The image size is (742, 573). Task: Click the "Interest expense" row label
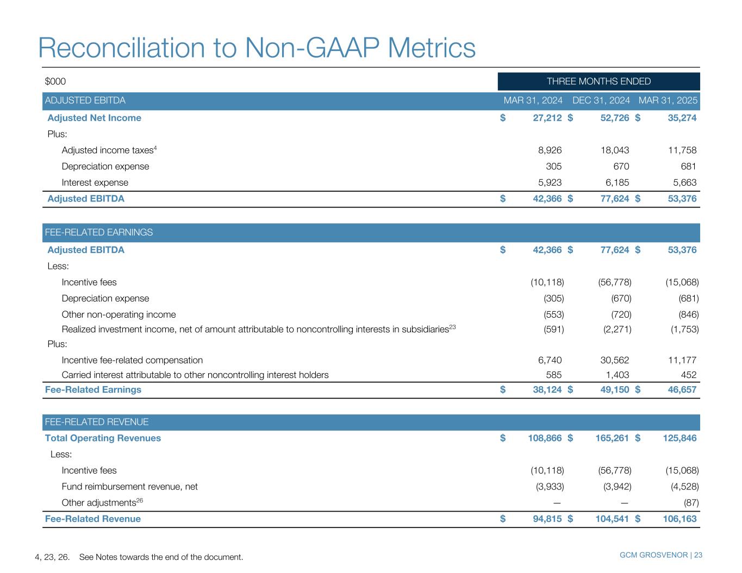(x=95, y=182)
